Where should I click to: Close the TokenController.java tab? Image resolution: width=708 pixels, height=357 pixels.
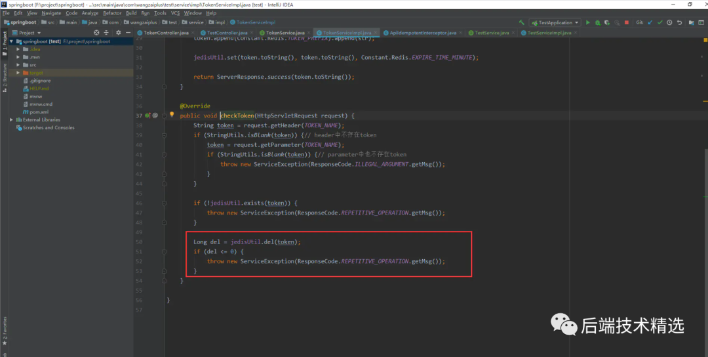(x=193, y=33)
